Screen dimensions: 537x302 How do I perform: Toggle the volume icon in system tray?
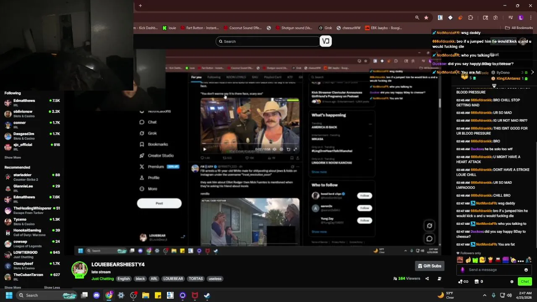pos(509,295)
